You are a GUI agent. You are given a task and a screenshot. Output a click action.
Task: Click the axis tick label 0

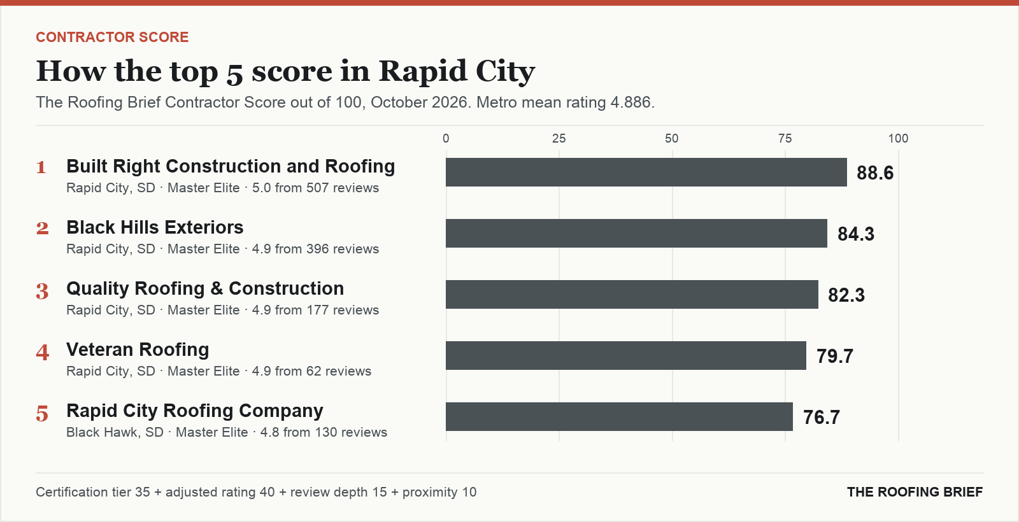[446, 138]
